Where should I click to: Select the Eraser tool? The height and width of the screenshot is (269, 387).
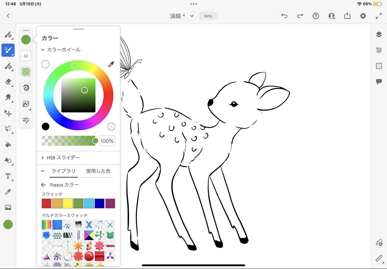pyautogui.click(x=8, y=82)
